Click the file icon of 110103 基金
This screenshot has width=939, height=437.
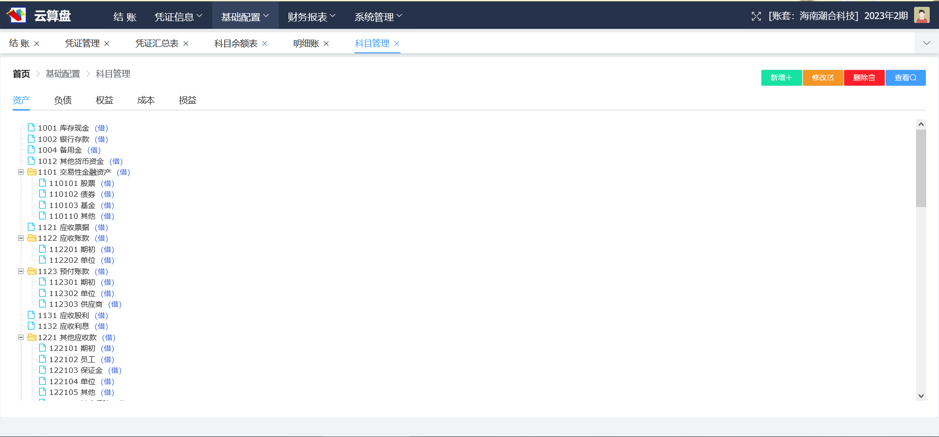point(43,205)
